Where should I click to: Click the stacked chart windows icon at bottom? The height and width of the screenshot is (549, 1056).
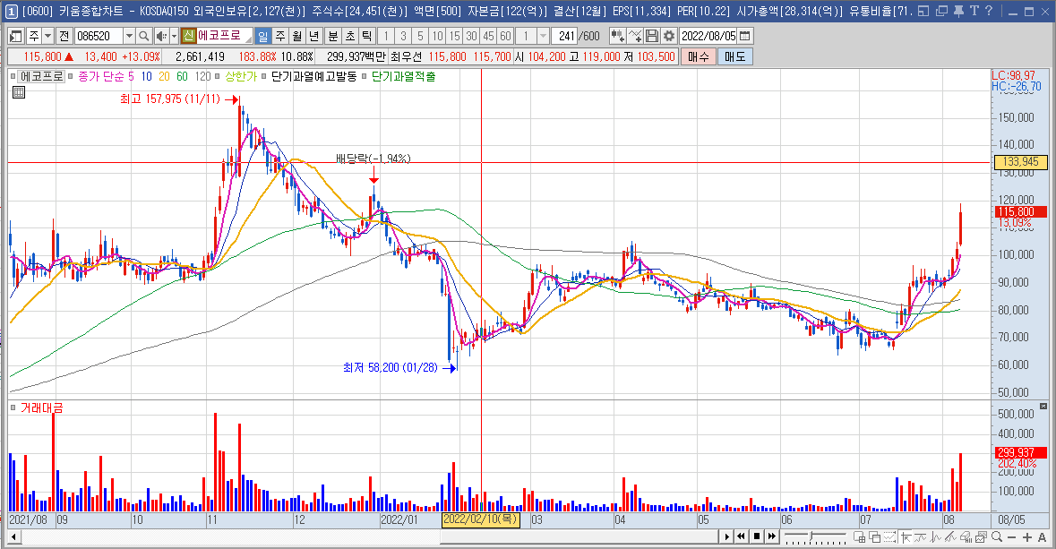pos(982,536)
